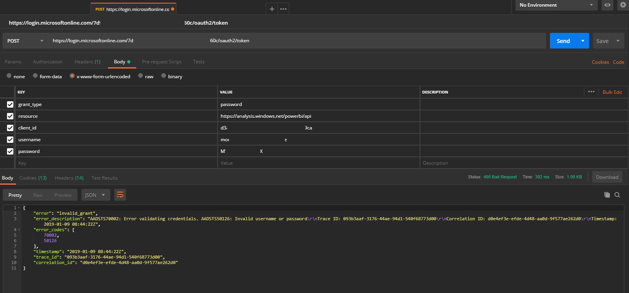Uncheck the username parameter checkbox

pyautogui.click(x=10, y=140)
